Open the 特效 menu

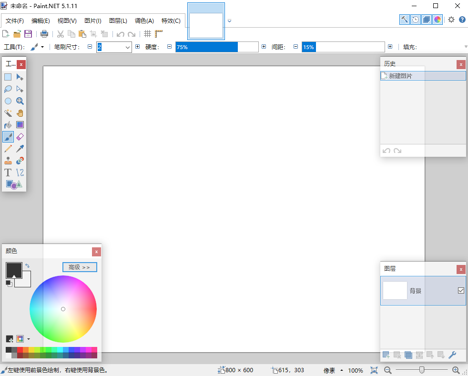[x=171, y=21]
